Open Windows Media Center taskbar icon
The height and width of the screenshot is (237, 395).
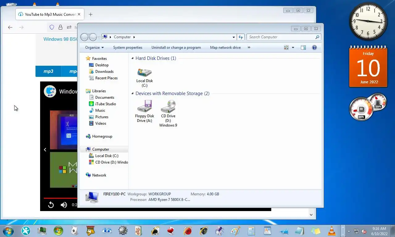point(58,231)
